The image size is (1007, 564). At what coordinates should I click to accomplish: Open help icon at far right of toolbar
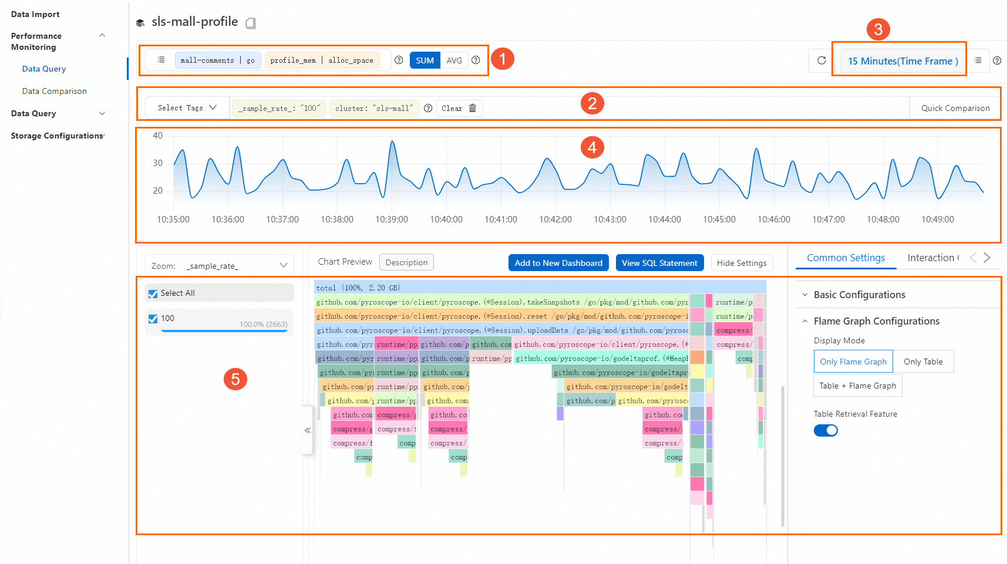click(x=997, y=60)
